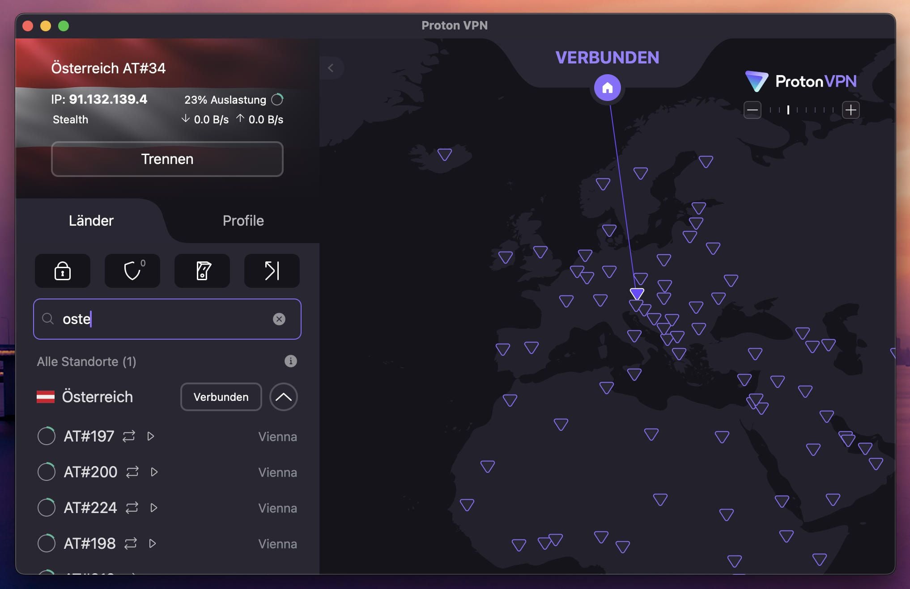910x589 pixels.
Task: Open the info icon next to Alle Standorte
Action: click(291, 361)
